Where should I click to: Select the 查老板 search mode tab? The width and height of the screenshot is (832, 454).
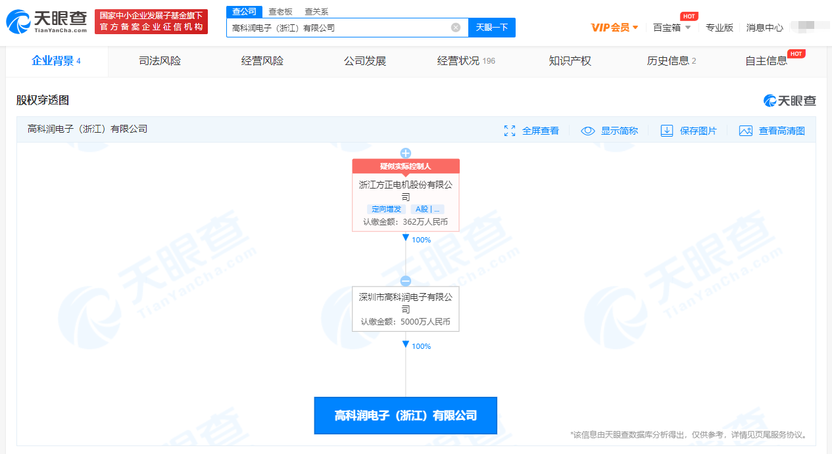point(280,12)
